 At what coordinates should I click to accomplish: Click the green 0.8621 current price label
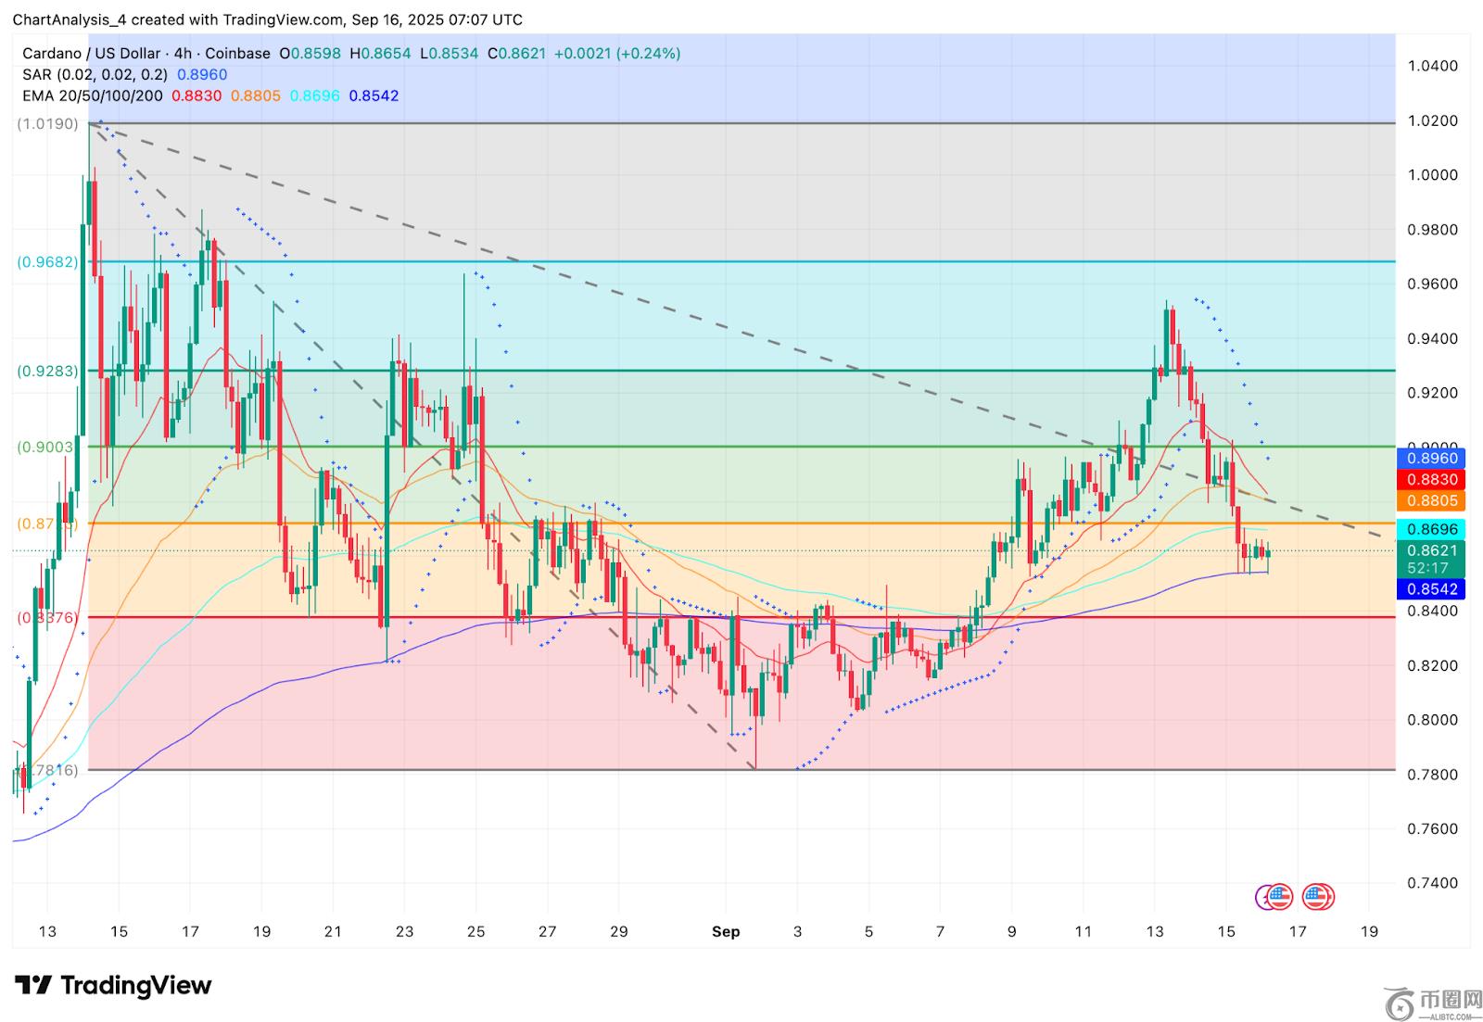point(1433,551)
